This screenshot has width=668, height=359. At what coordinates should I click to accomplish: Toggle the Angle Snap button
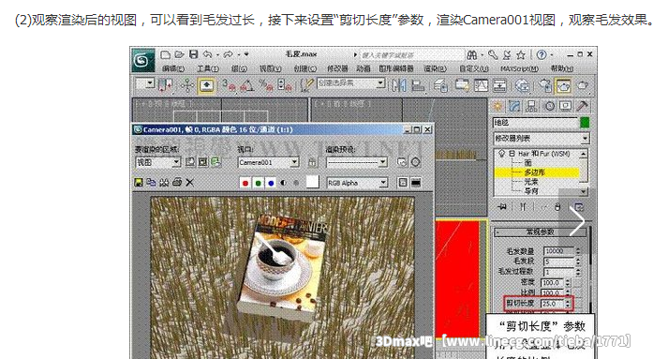click(247, 85)
